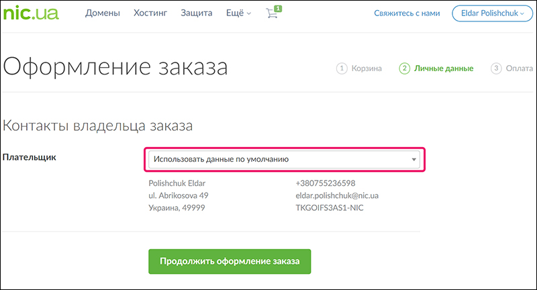Expand the Плательщик payer dropdown
This screenshot has width=537, height=290.
click(x=286, y=160)
